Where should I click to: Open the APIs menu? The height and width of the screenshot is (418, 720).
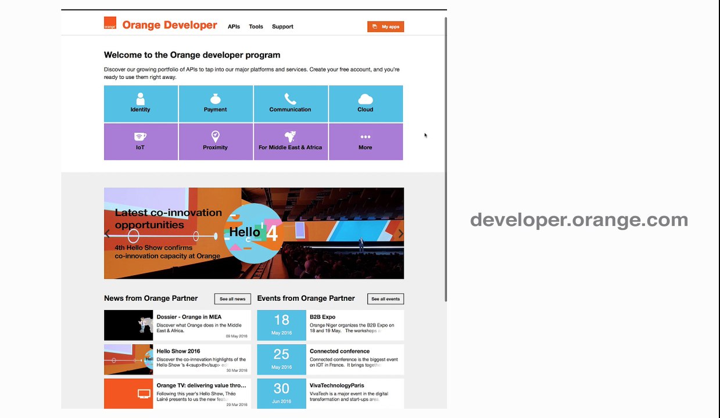click(234, 27)
